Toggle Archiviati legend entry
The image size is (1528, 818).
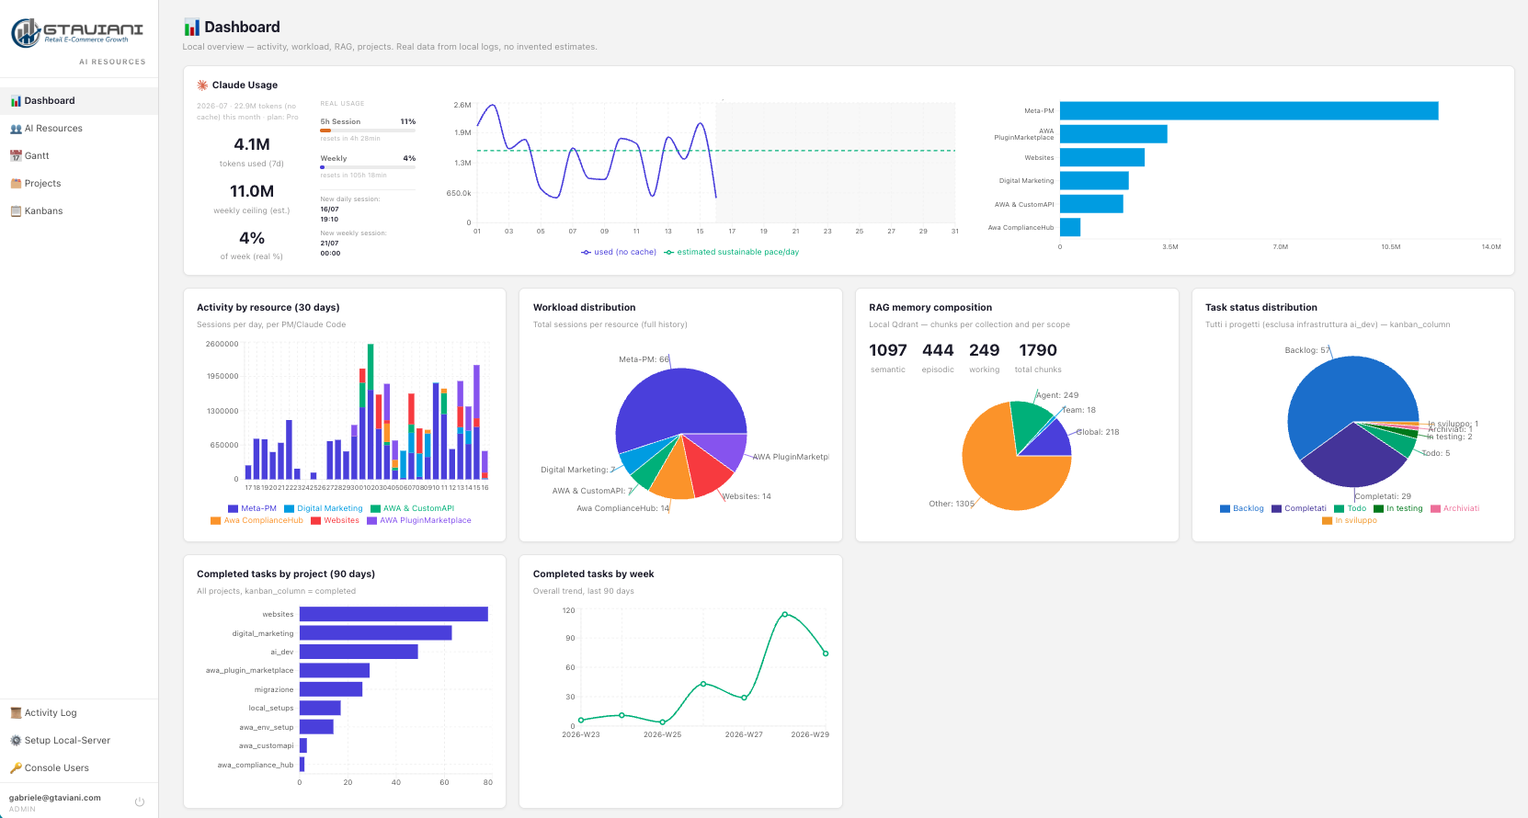(x=1455, y=508)
